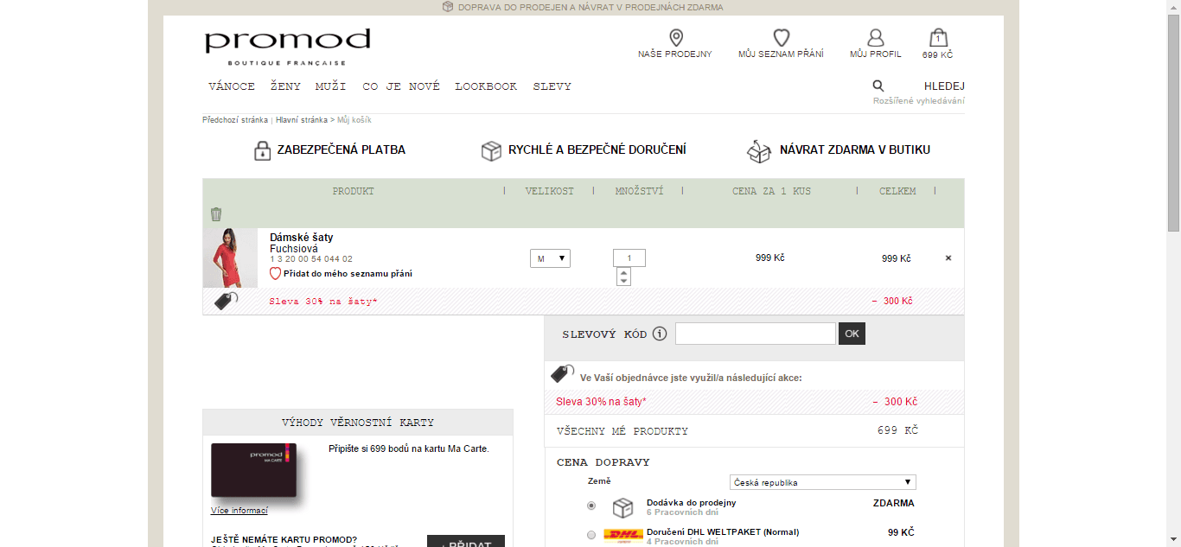
Task: Click the info icon next to Slevový kód
Action: [660, 334]
